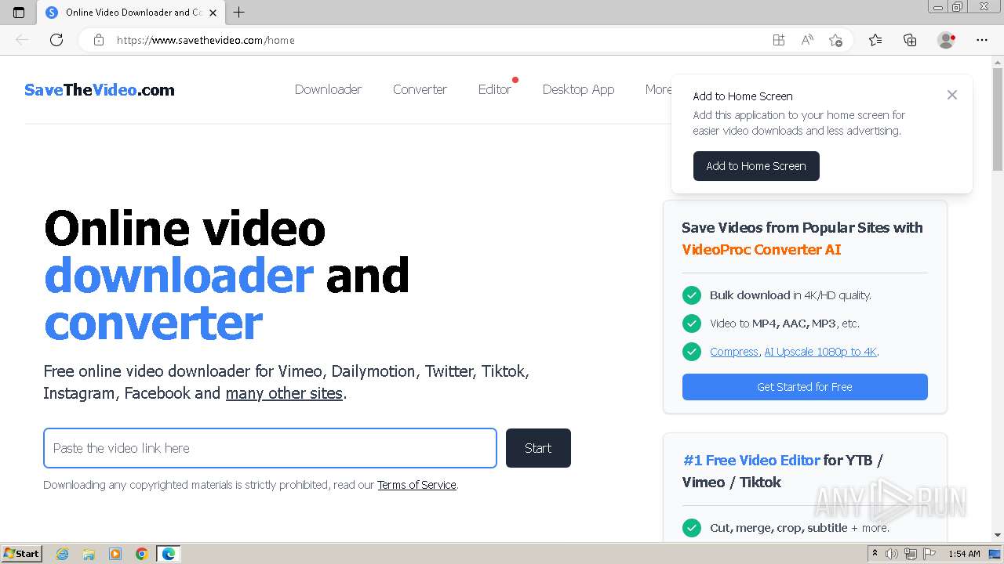Click the address bar URL savethevideo.com/home
The width and height of the screenshot is (1004, 564).
[206, 40]
